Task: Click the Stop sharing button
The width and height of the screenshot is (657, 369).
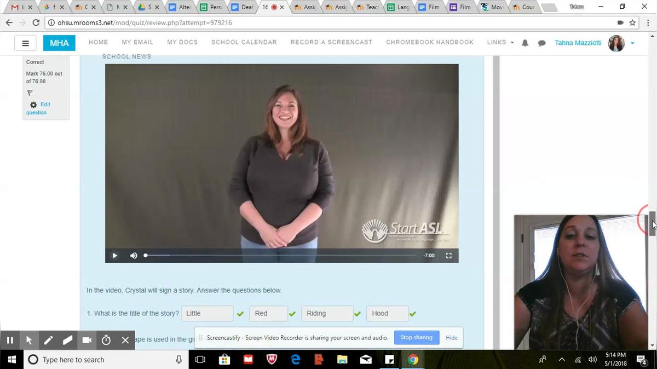Action: pos(416,337)
